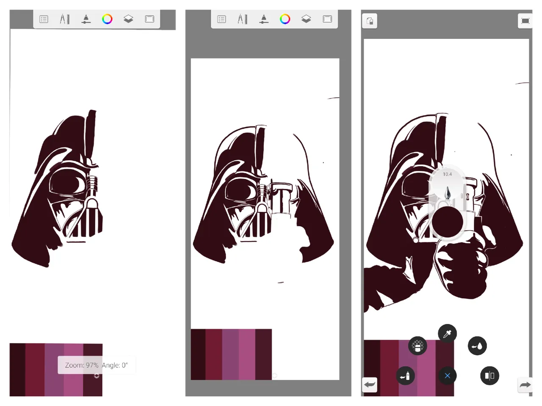Screen dimensions: 542x406
Task: Open the main menu icon in middle screenshot
Action: coord(221,19)
